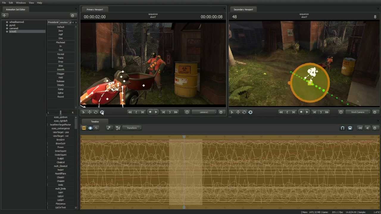Apply the Jitter preset

60,66
